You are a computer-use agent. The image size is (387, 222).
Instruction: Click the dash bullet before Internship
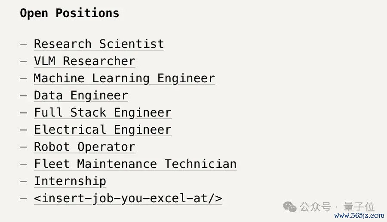[x=24, y=181]
